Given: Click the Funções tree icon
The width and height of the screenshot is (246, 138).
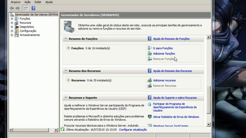Looking at the screenshot, I should tap(17, 19).
